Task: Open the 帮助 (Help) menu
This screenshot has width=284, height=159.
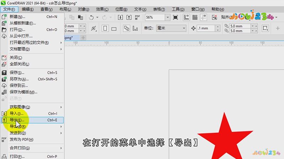Action: [x=218, y=9]
